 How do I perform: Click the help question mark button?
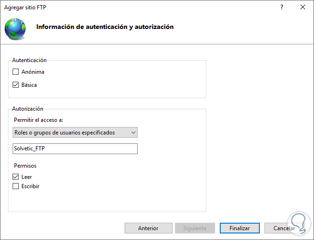(x=282, y=7)
